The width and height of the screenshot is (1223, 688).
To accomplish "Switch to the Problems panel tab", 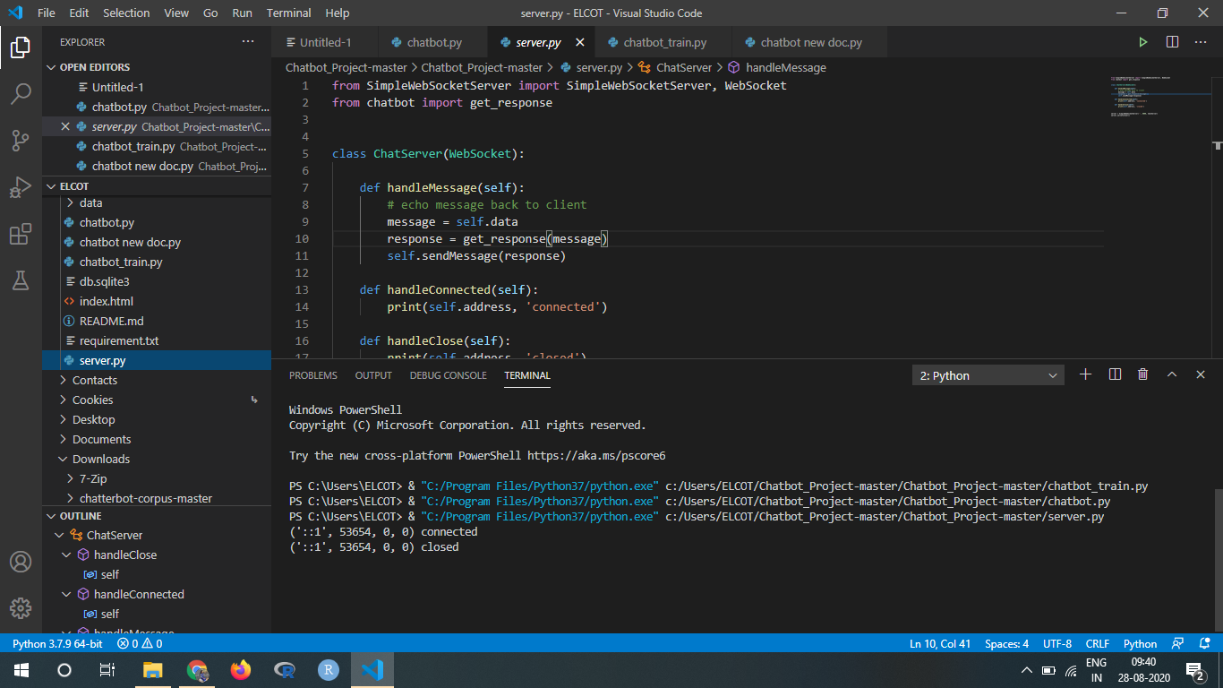I will (313, 375).
